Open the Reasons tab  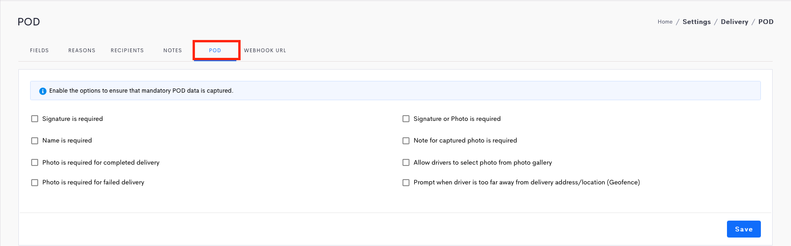pyautogui.click(x=82, y=50)
